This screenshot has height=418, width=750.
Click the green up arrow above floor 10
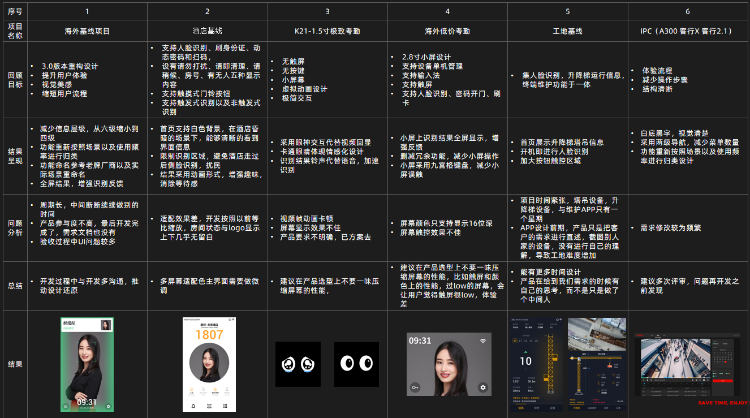(525, 352)
